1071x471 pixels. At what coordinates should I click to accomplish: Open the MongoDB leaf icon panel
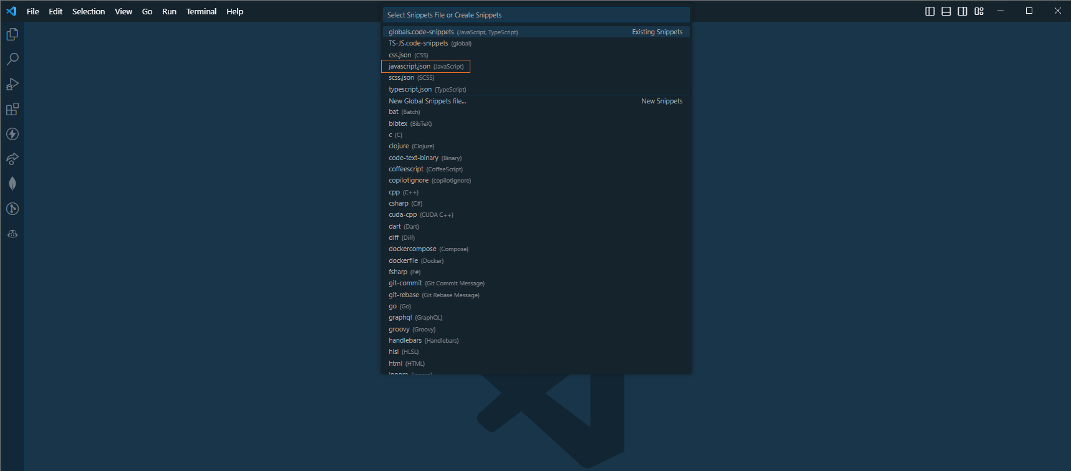12,184
